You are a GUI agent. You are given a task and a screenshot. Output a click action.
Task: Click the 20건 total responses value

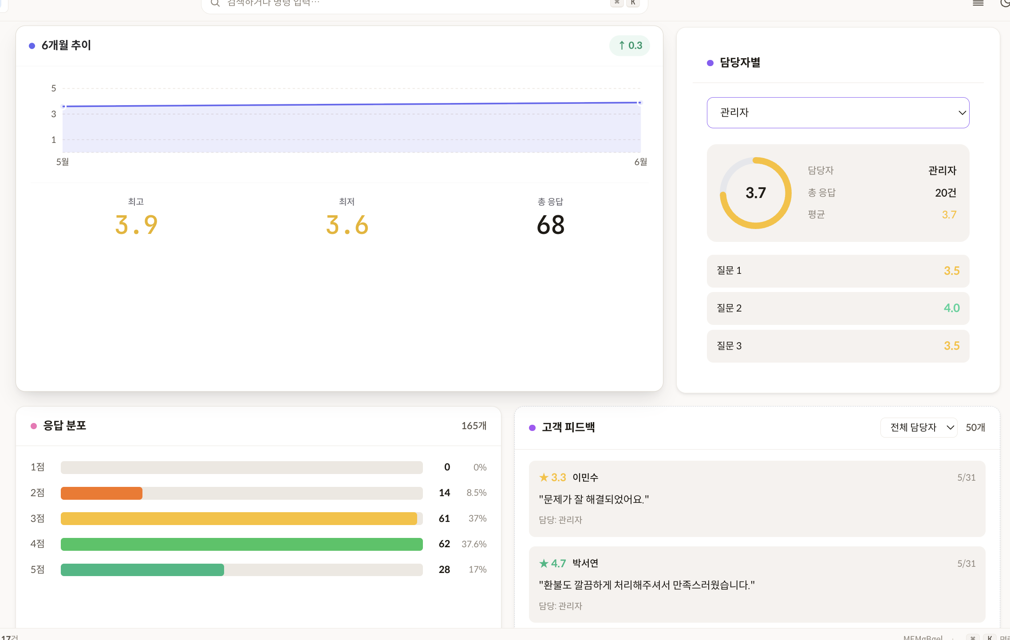point(946,193)
